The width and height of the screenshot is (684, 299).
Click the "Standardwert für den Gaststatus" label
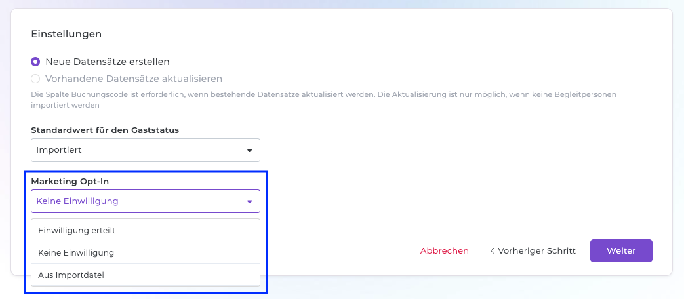pyautogui.click(x=105, y=130)
